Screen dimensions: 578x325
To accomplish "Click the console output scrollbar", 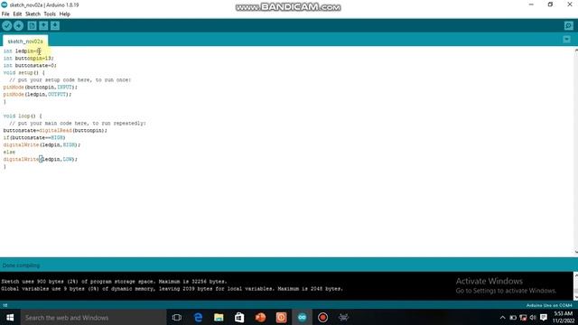I will (576, 286).
